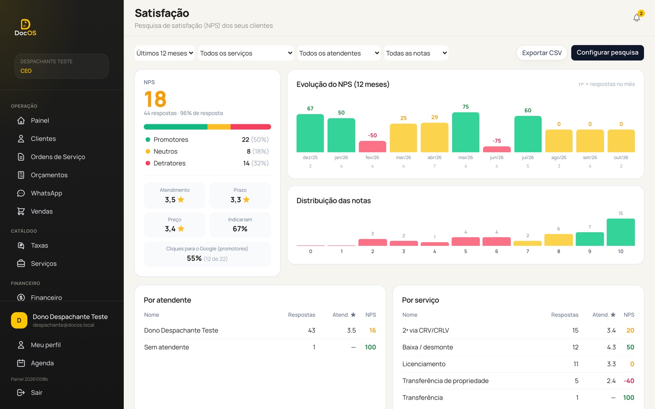The height and width of the screenshot is (409, 655).
Task: Open Serviços briefcase icon
Action: click(x=21, y=263)
